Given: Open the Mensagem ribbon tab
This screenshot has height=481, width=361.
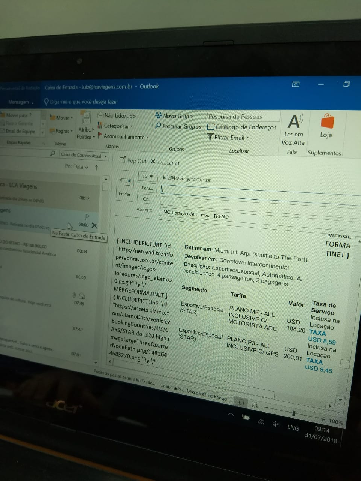Looking at the screenshot, I should pos(20,102).
